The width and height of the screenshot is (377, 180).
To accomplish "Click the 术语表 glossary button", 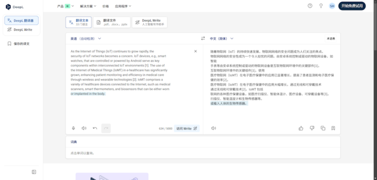I will point(331,39).
